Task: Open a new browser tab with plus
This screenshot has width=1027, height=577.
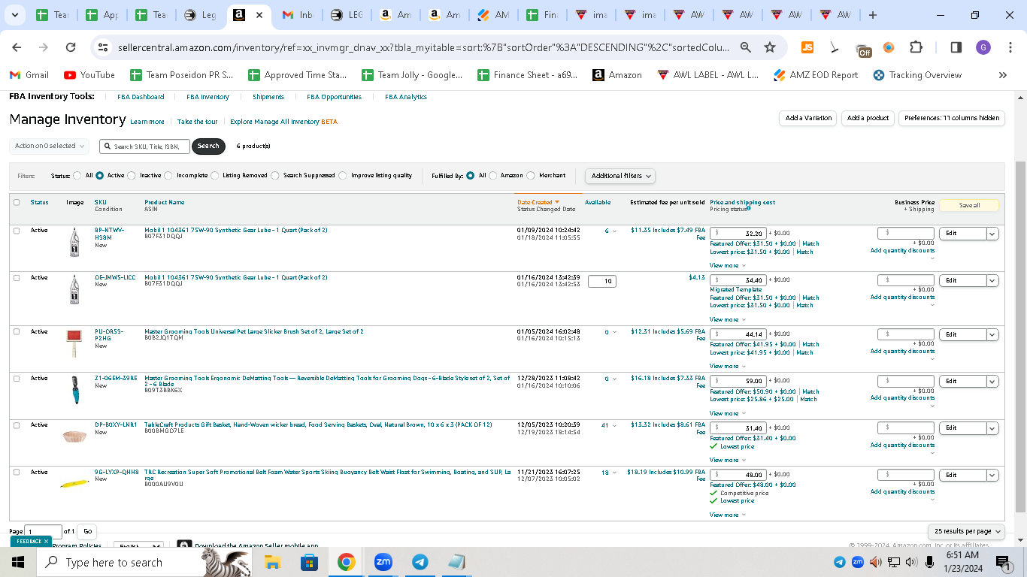Action: point(872,15)
